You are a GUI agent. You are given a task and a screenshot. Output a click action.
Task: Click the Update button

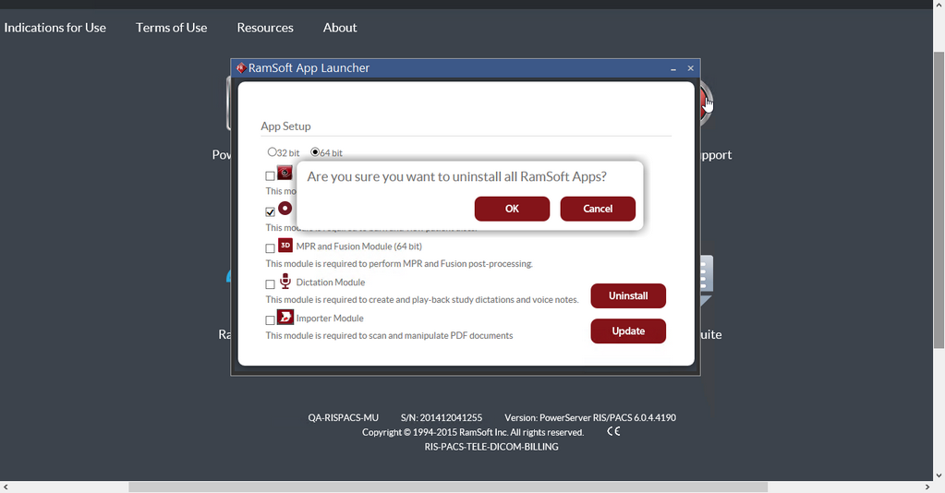[628, 331]
